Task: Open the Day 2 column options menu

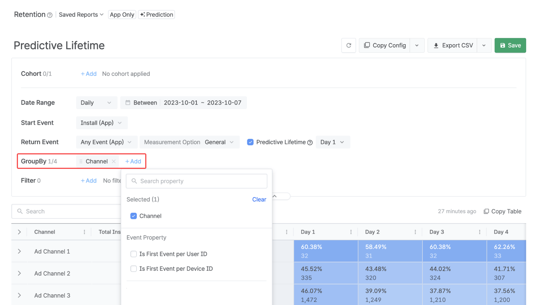Action: [415, 232]
